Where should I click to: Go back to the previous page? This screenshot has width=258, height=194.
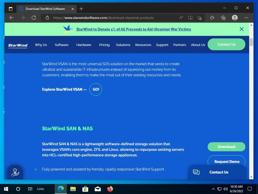click(x=12, y=18)
